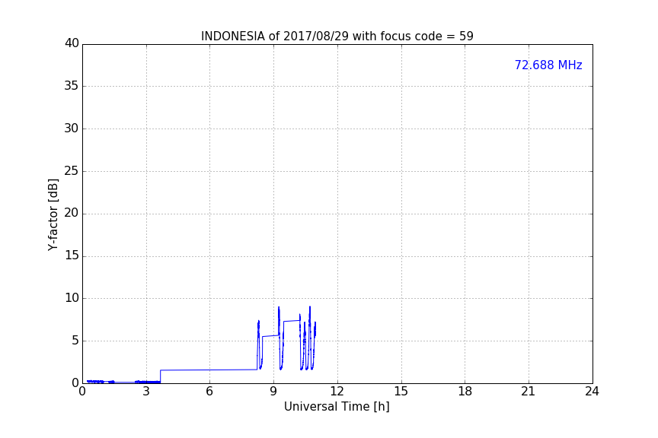
Task: Click the Universal Time [h] axis label
Action: point(337,407)
